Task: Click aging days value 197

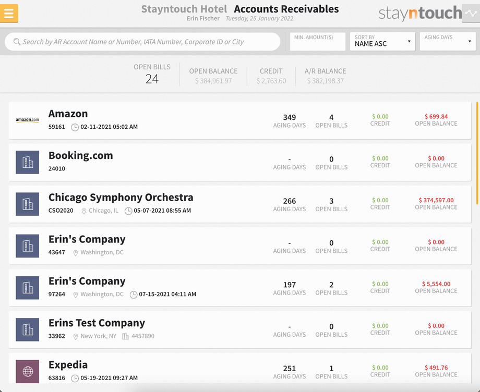Action: pyautogui.click(x=289, y=285)
